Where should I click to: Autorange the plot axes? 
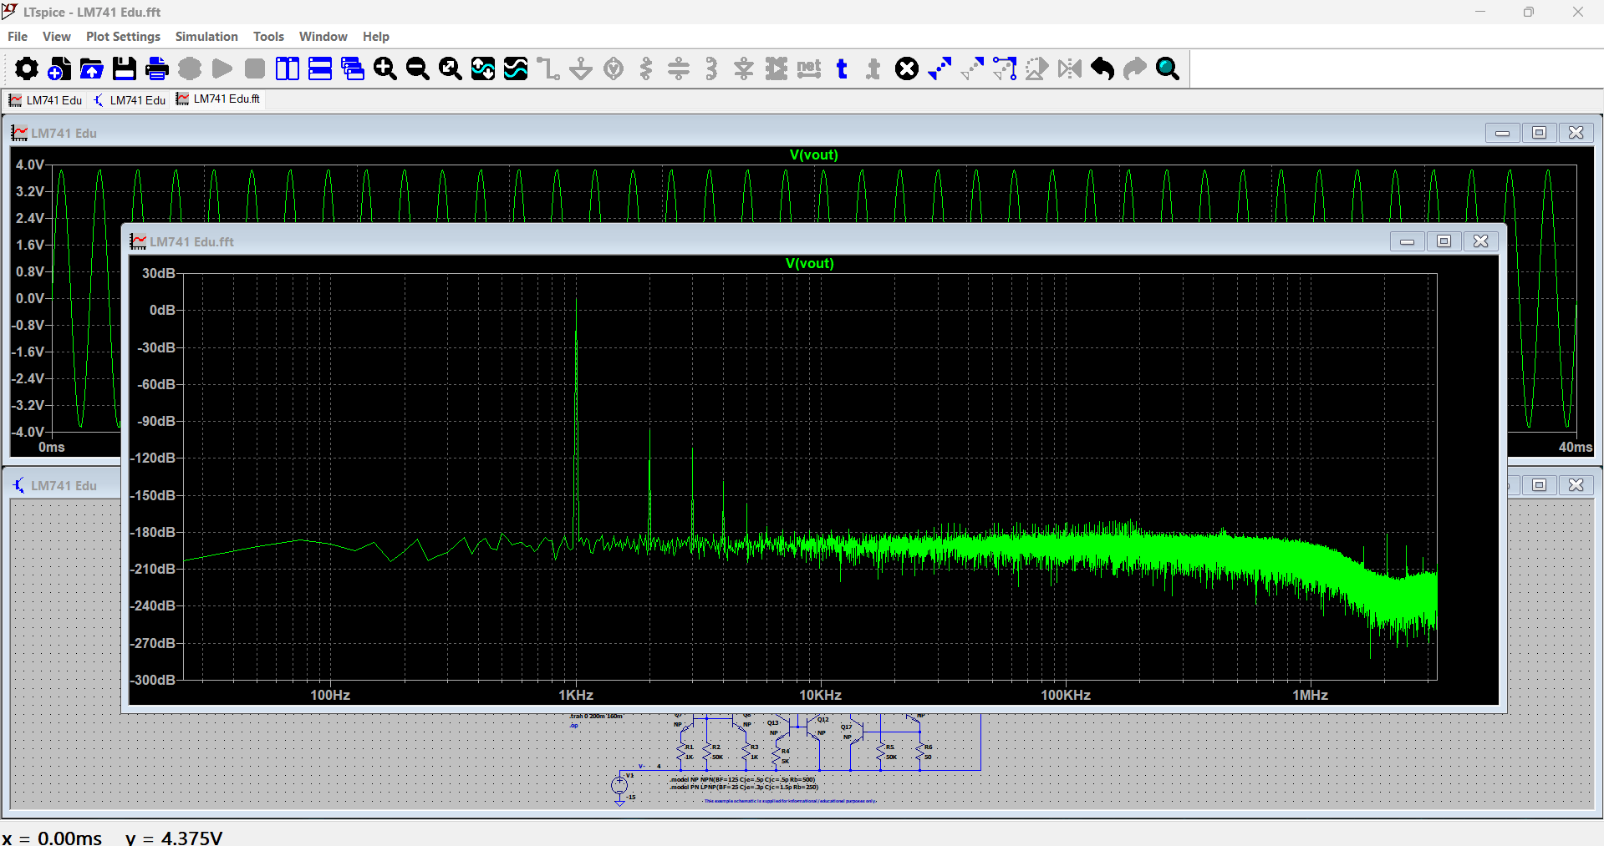[483, 68]
